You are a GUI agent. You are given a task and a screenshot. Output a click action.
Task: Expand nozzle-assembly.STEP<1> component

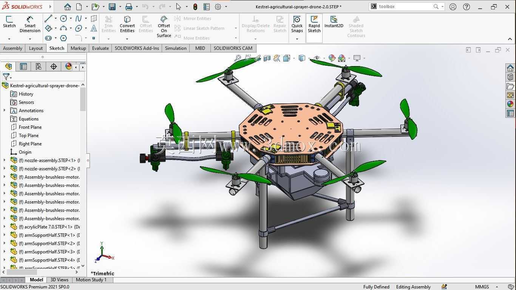click(x=5, y=160)
